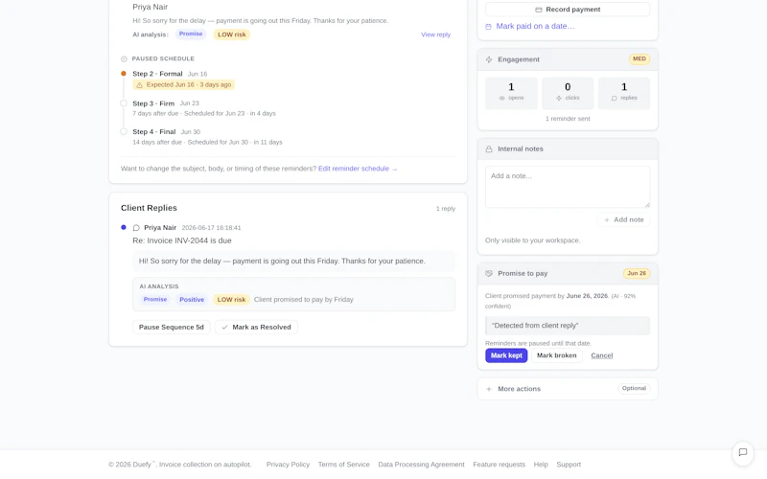This screenshot has height=479, width=767.
Task: Select the Step 3 Firm timeline marker
Action: pos(124,103)
